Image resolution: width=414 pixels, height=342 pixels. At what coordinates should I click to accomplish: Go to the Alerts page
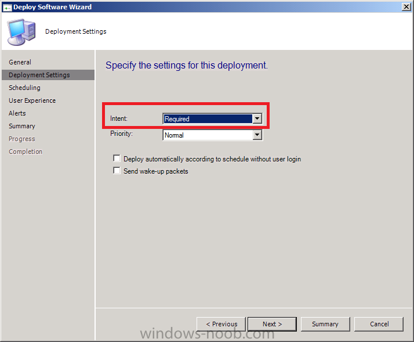[x=17, y=113]
